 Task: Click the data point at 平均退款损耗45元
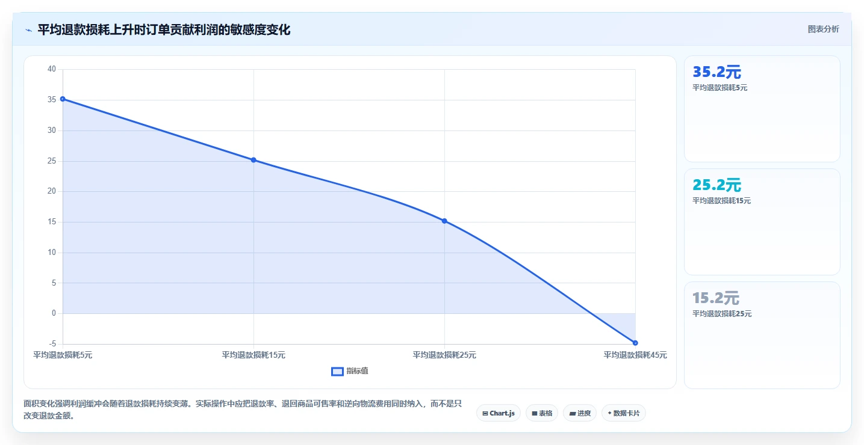[635, 343]
